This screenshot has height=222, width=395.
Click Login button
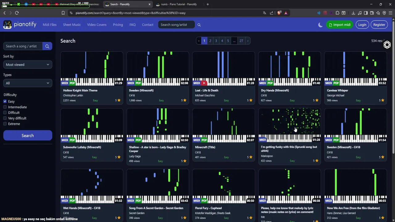(362, 25)
